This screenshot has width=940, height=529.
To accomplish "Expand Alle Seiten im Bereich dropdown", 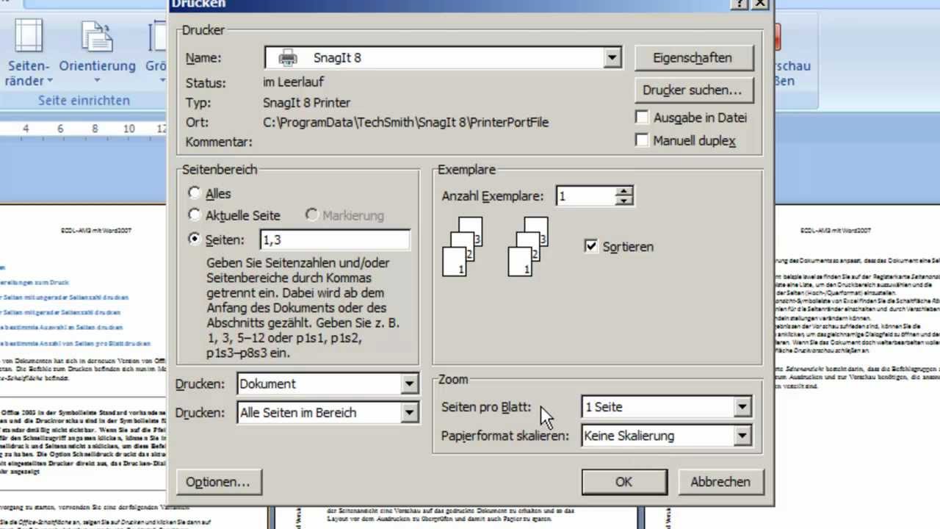I will click(x=410, y=413).
